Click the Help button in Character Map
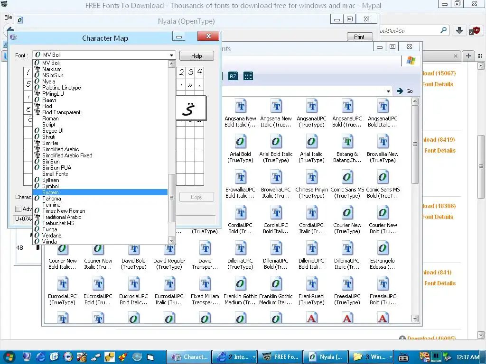The height and width of the screenshot is (364, 486). [196, 56]
